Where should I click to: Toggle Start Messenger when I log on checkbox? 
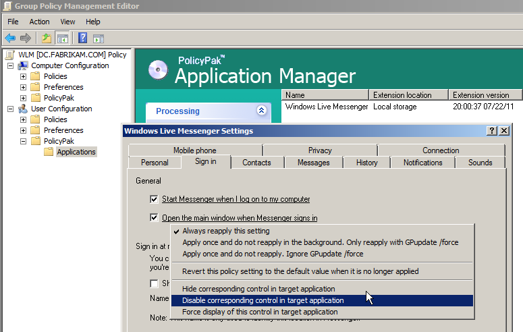(155, 199)
